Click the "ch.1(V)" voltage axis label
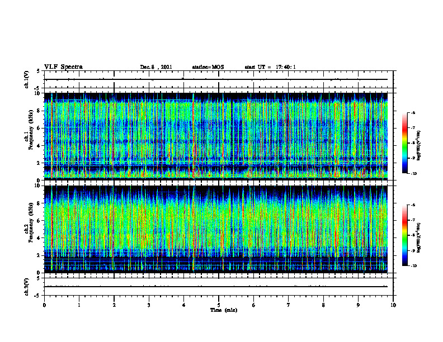Image resolution: width=443 pixels, height=342 pixels. pos(26,79)
